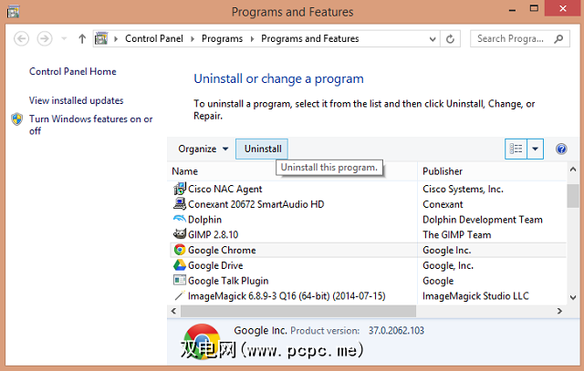Click ImageMagick Studio LLC publisher cell
The width and height of the screenshot is (584, 371).
(475, 296)
